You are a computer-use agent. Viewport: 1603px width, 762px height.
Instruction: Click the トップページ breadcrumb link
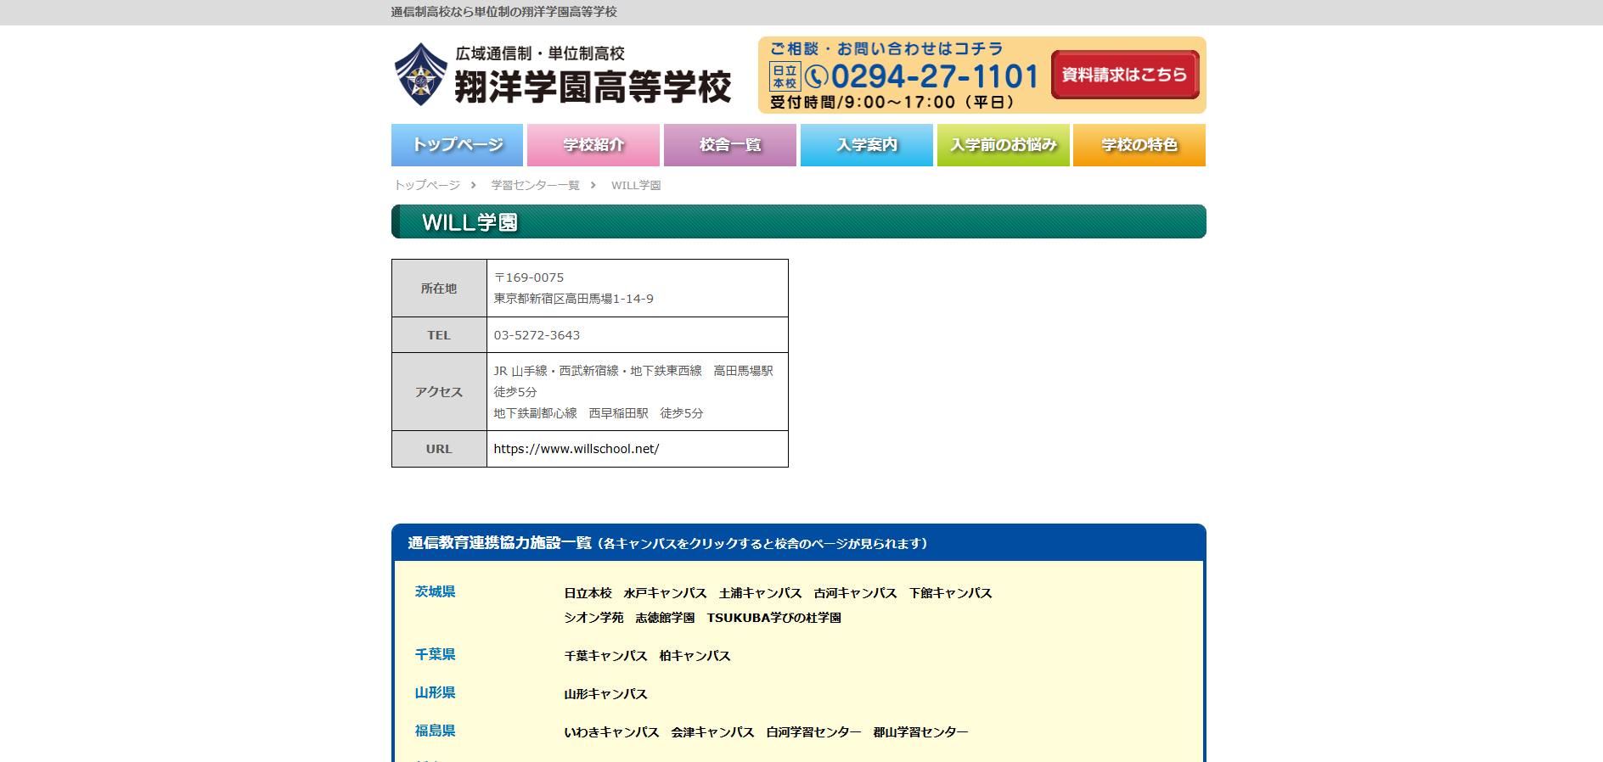[427, 185]
